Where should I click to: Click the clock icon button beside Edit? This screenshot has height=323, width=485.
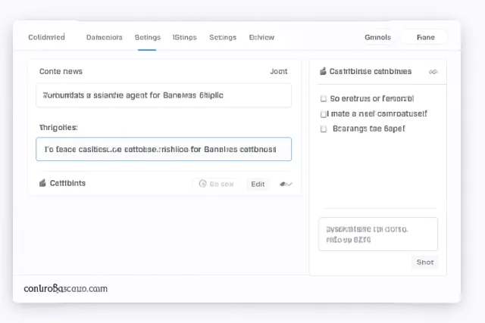tap(217, 184)
